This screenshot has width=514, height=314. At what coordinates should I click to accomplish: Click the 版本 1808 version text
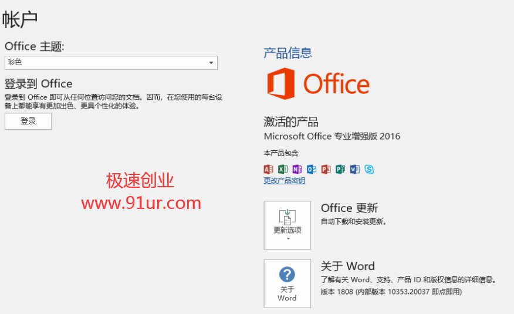[391, 292]
